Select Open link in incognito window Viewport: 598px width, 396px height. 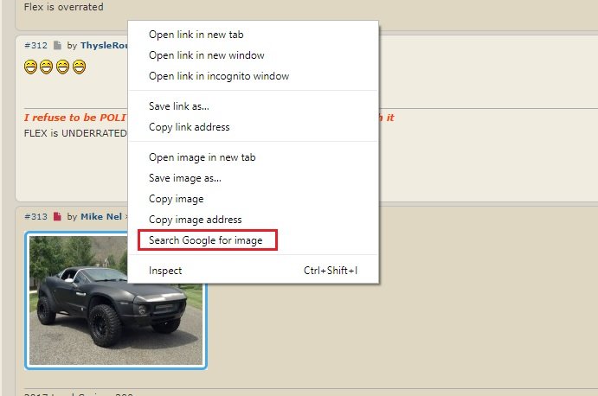(254, 76)
